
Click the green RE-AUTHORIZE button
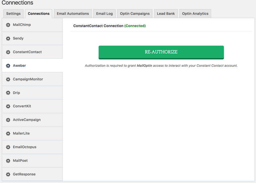point(161,52)
